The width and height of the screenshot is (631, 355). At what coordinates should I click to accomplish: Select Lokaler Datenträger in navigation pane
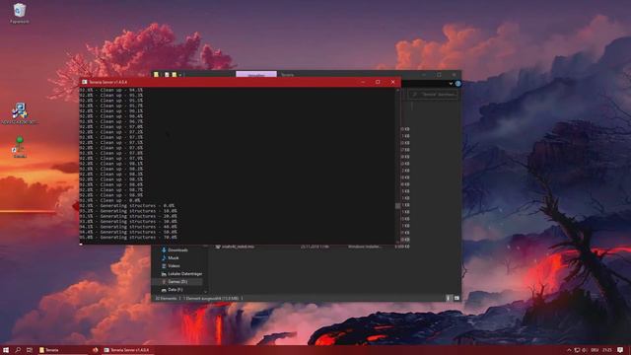tap(181, 274)
